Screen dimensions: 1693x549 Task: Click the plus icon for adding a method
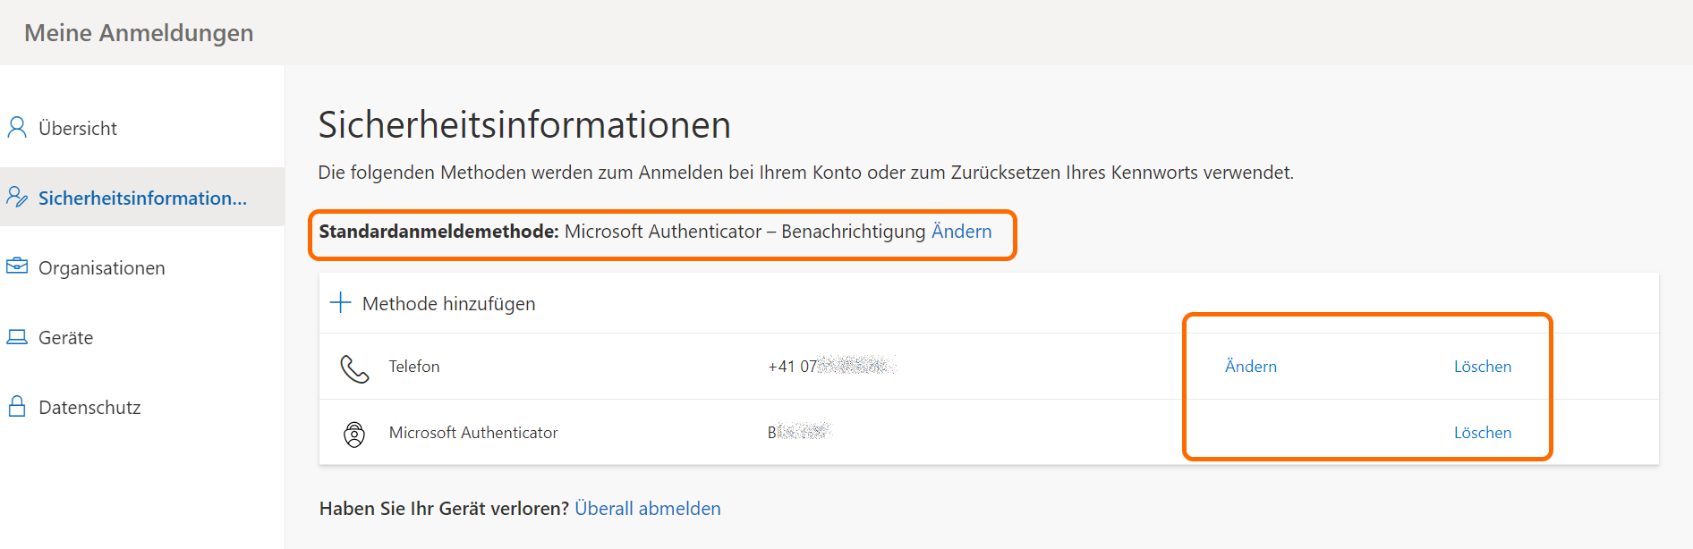click(x=340, y=303)
